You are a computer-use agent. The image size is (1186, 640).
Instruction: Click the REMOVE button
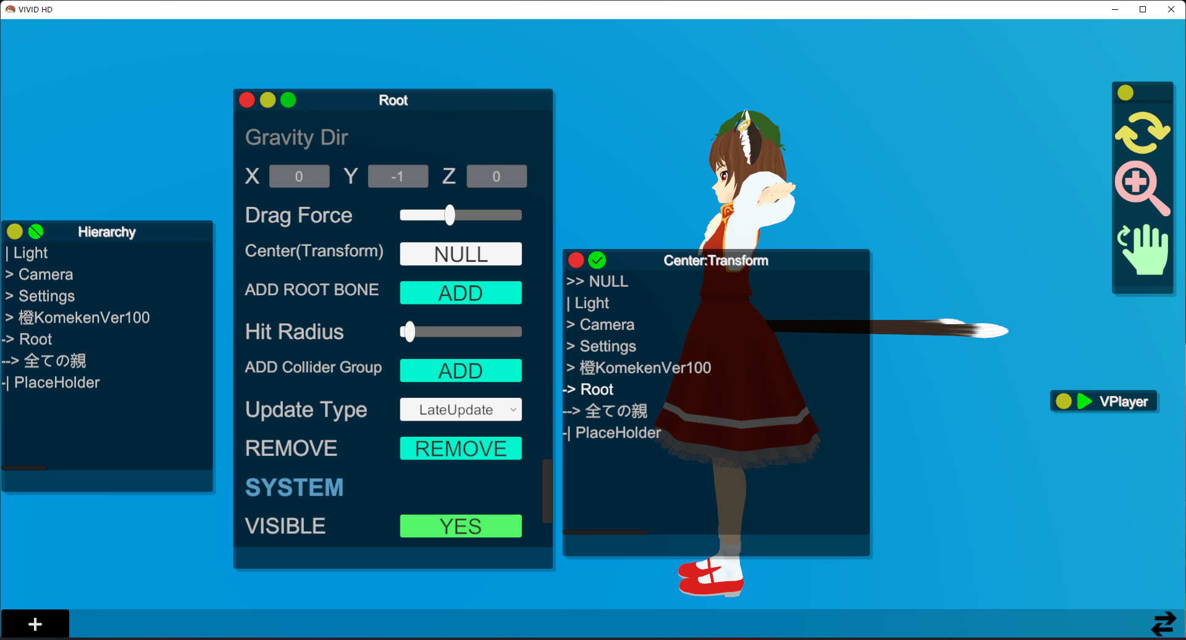coord(461,448)
